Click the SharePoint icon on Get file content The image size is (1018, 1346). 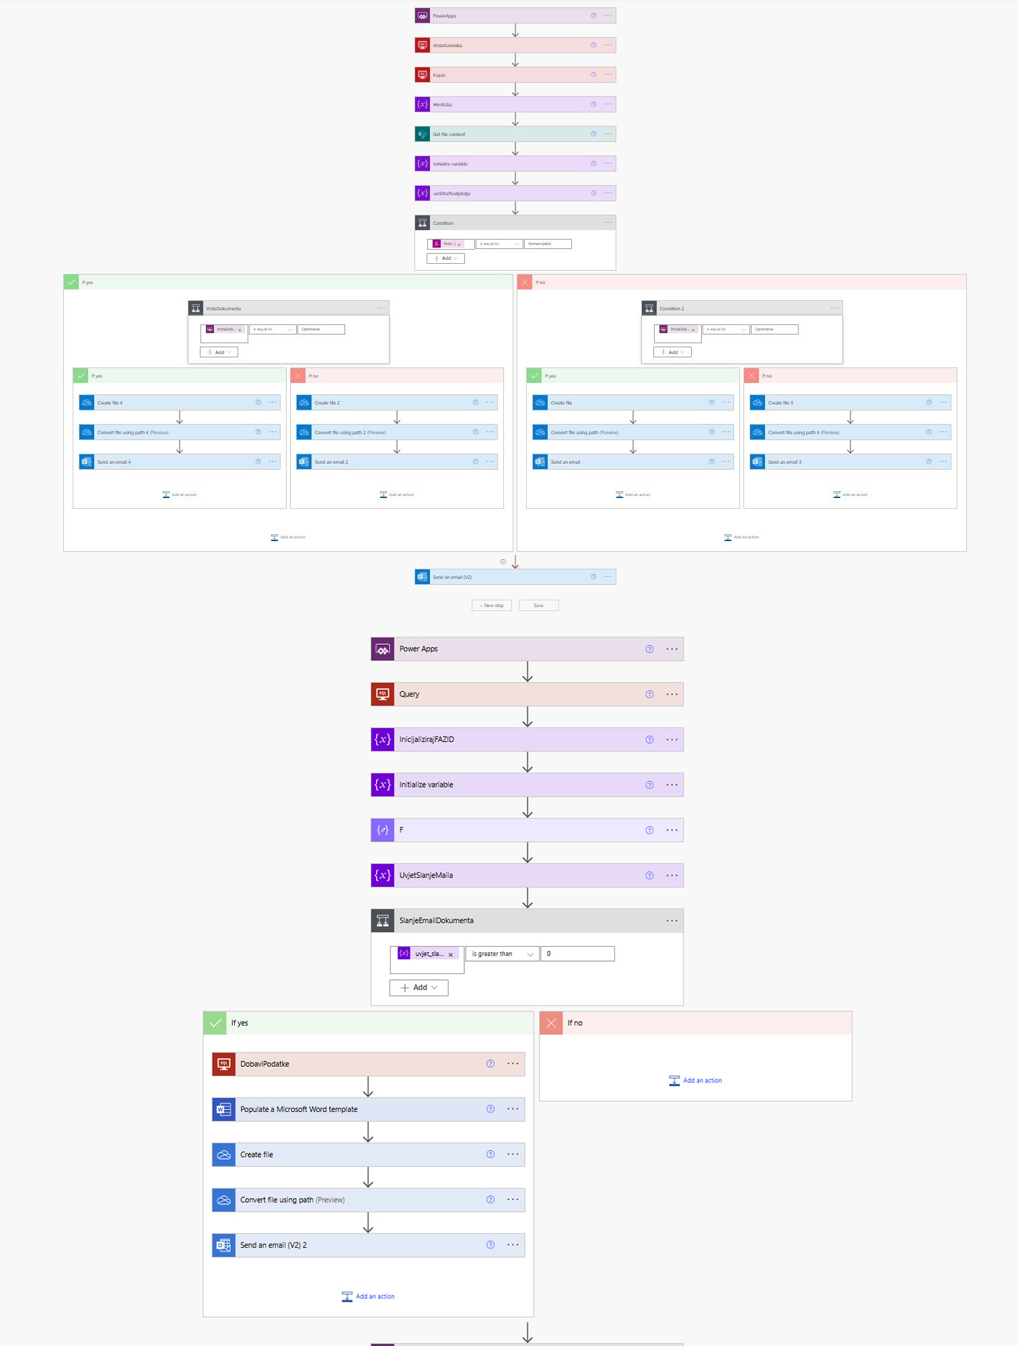[422, 134]
